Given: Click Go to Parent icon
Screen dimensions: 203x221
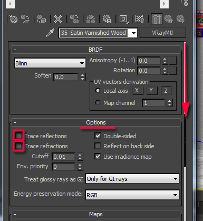Looking at the screenshot, I should 169,19.
